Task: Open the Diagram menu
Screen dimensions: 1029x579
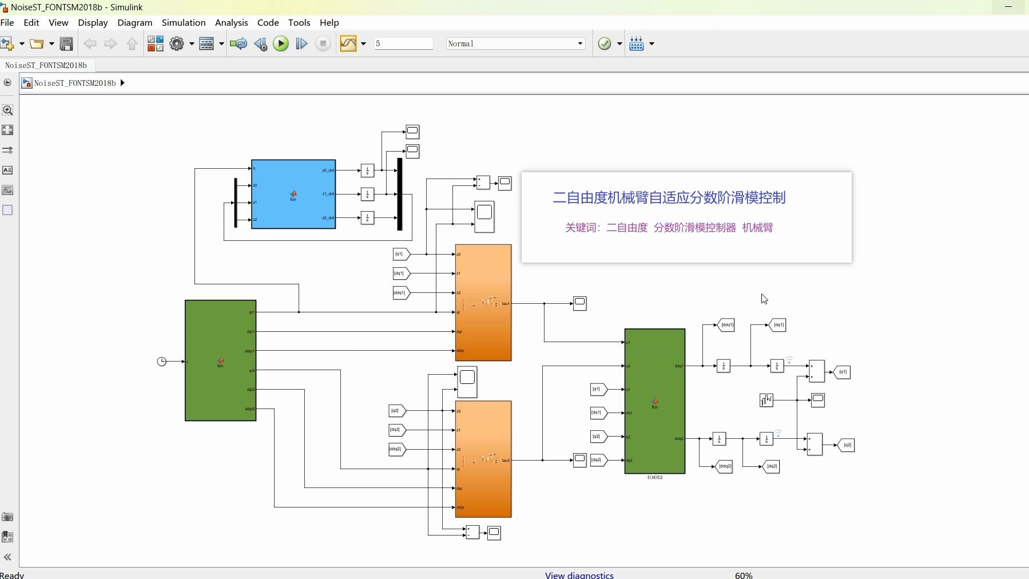Action: (135, 22)
